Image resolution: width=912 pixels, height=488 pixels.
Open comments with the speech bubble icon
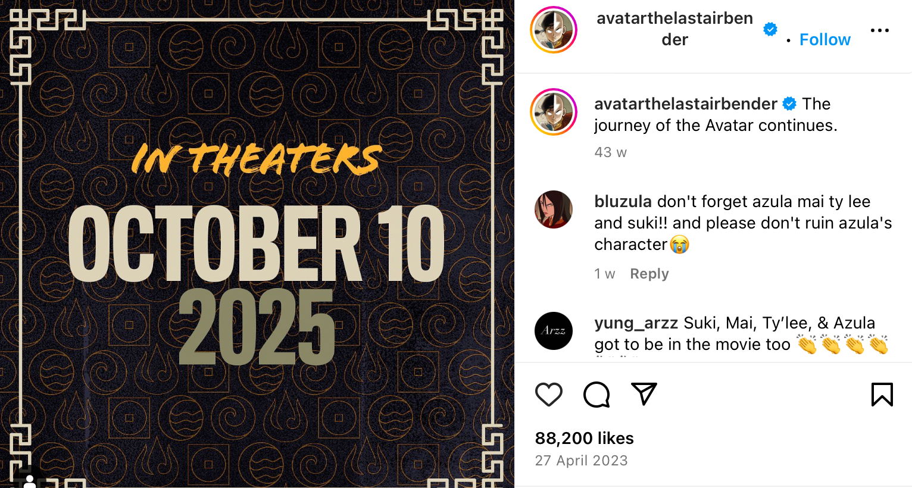coord(596,395)
